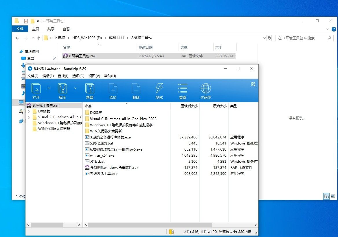
Task: Click the Extract (解压) toolbar icon
Action: click(62, 88)
